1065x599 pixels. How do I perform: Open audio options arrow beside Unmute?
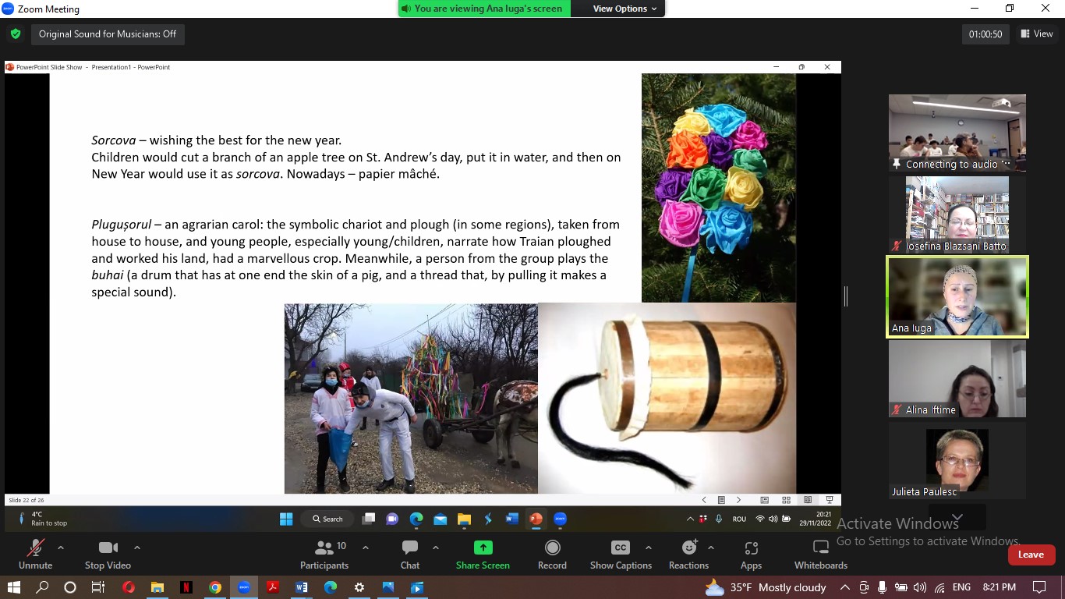click(61, 548)
